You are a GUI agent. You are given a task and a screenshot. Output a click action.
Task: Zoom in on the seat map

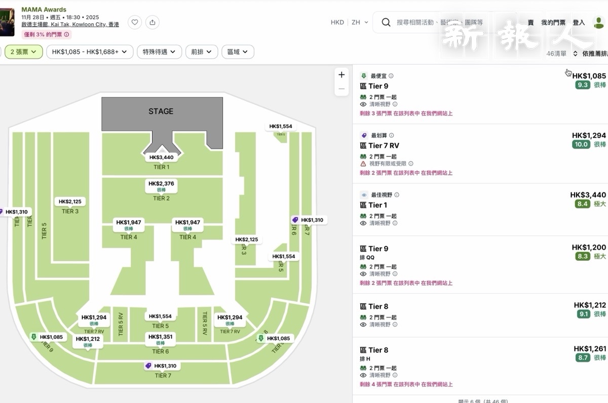tap(341, 75)
